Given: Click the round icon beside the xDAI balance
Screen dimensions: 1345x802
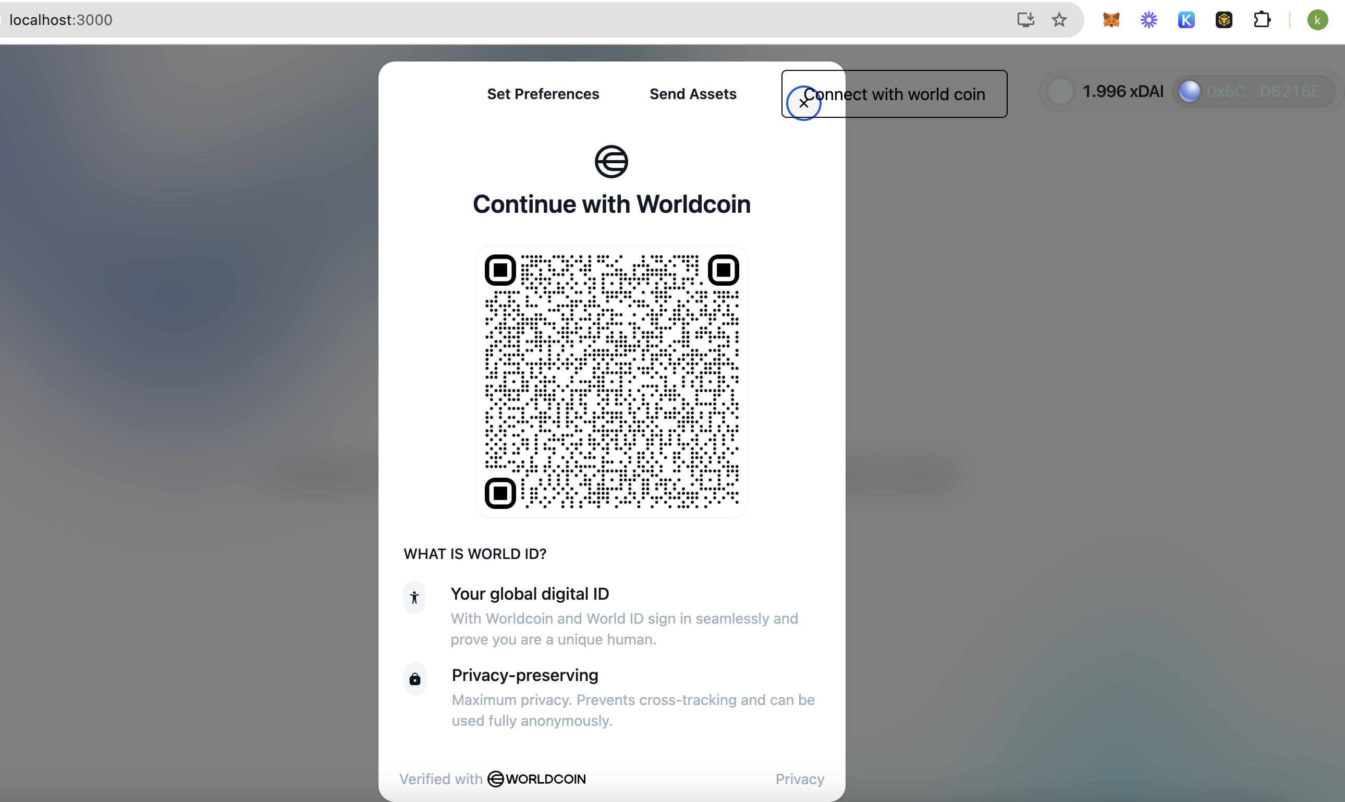Looking at the screenshot, I should coord(1060,91).
